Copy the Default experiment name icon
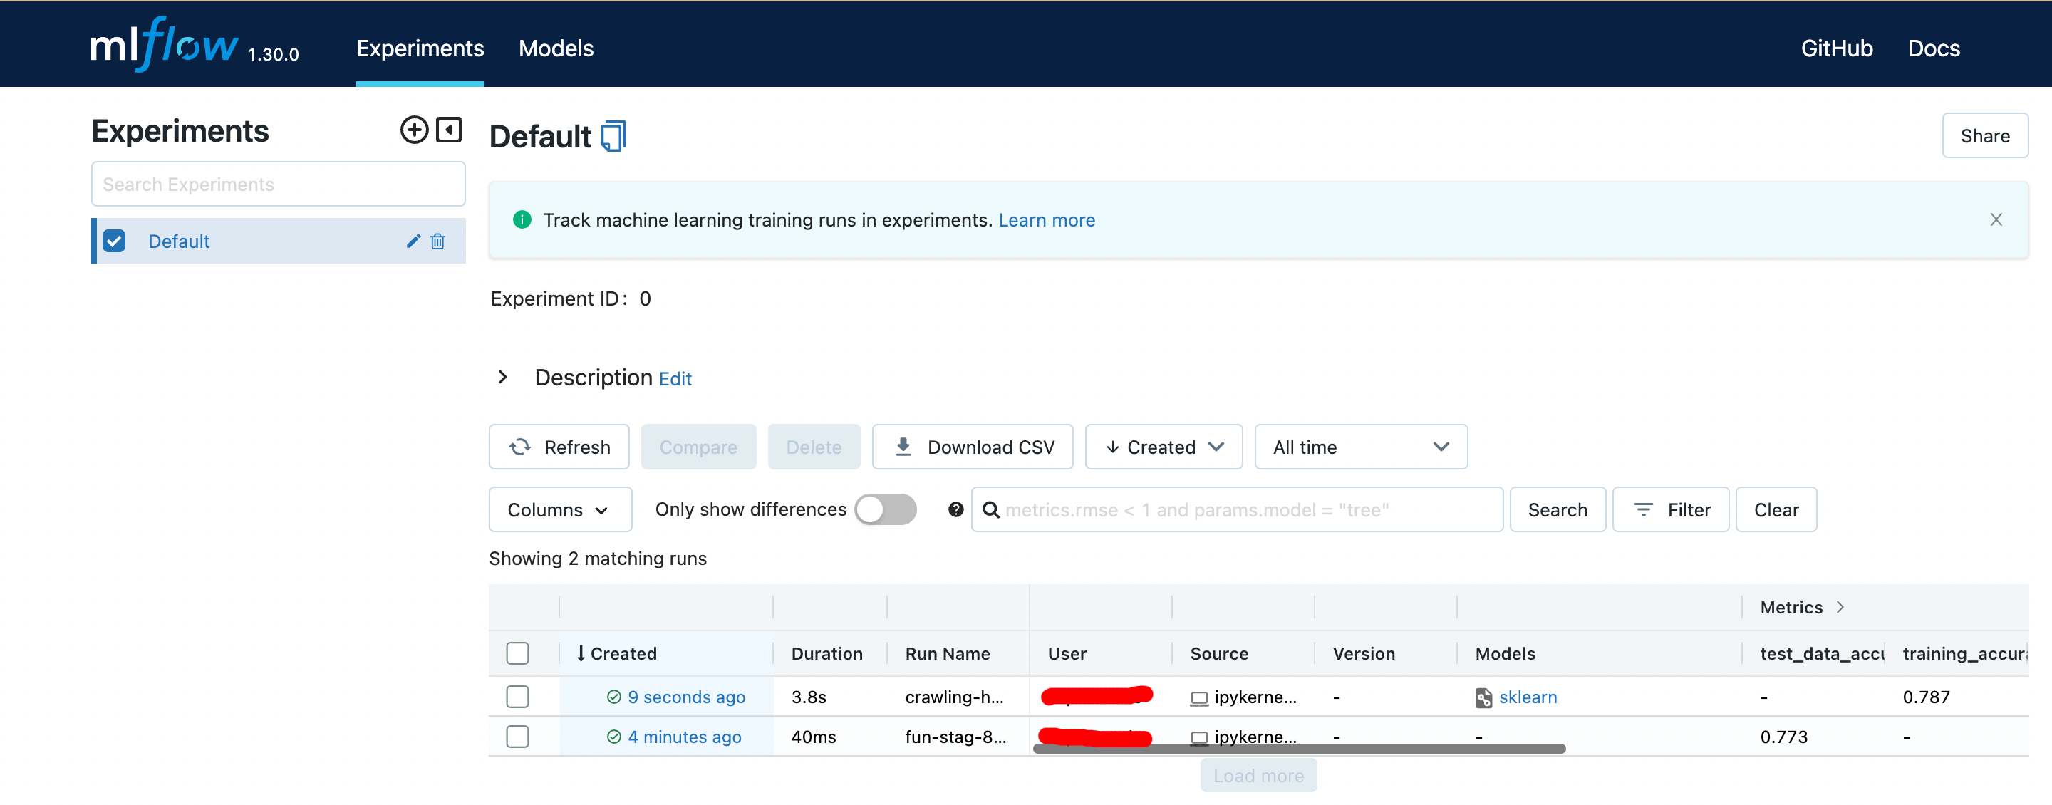 click(x=613, y=136)
